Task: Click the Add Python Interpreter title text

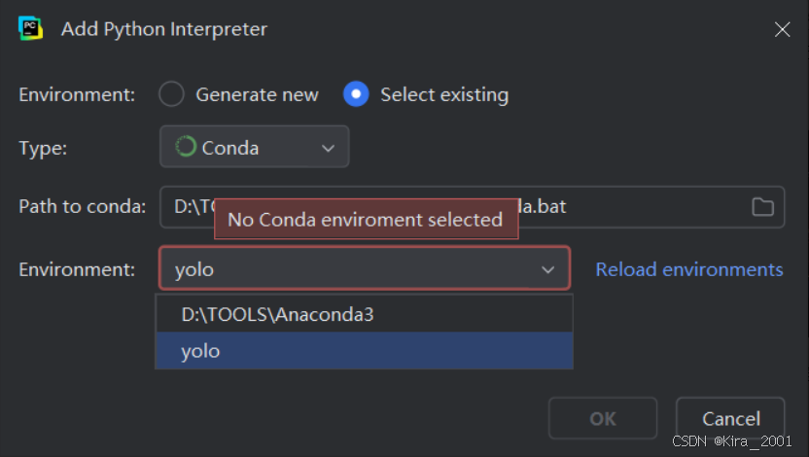Action: pyautogui.click(x=163, y=29)
